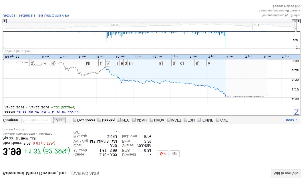Focus the Compare ticker input field
Viewport: 302px width, 180px height.
tap(37, 120)
